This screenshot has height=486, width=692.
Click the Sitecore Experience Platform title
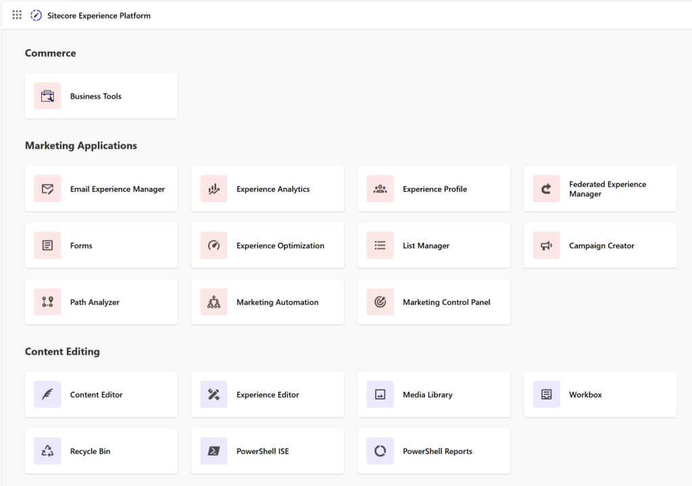tap(99, 16)
